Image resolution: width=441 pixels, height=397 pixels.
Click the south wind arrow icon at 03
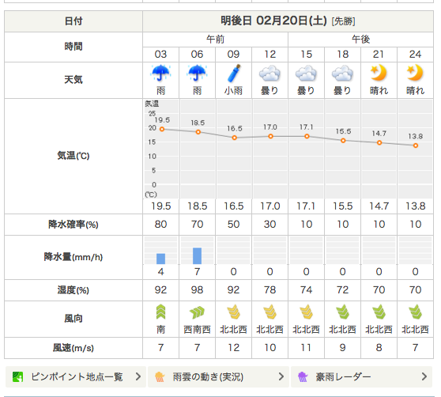[x=160, y=312]
